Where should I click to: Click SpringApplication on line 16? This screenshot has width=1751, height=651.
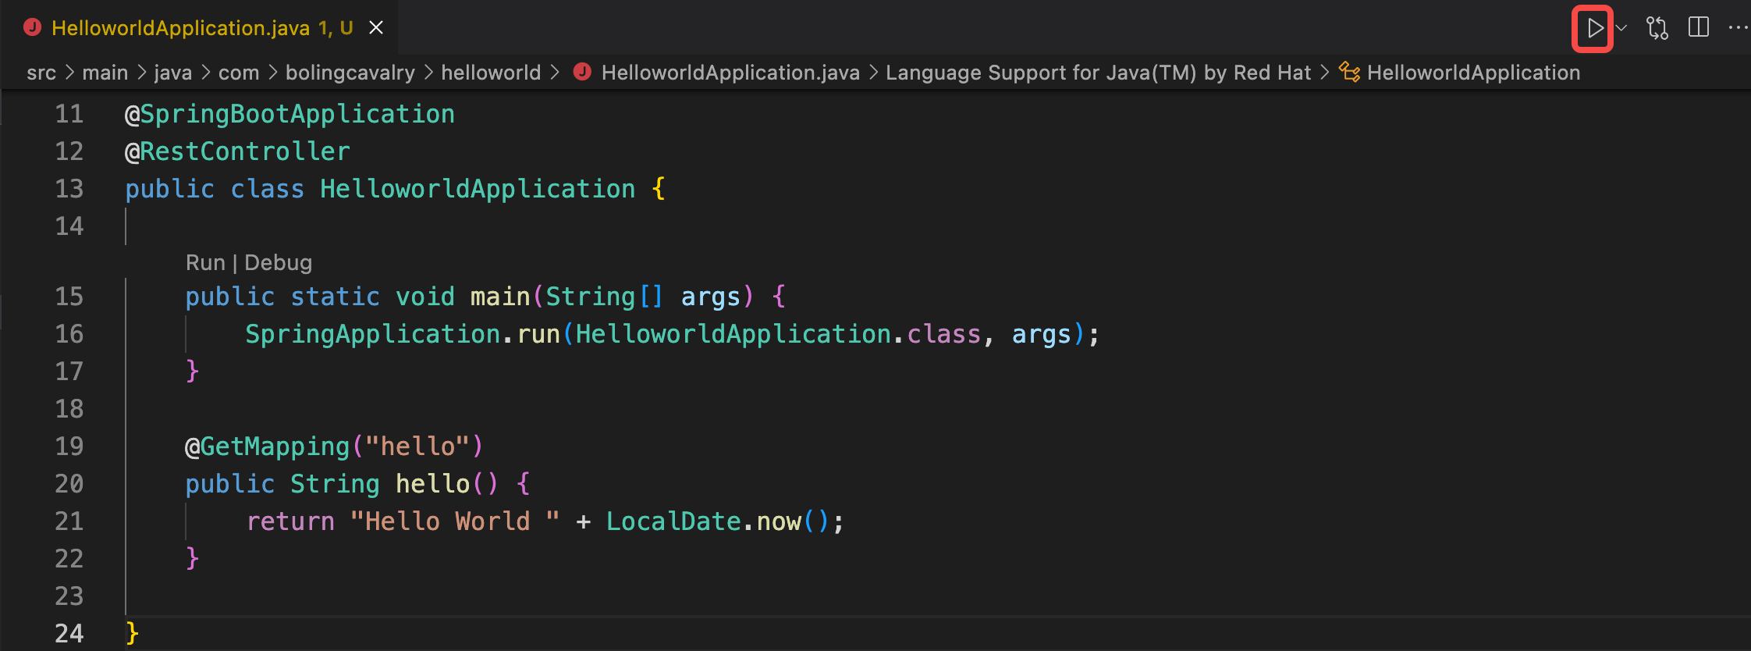[373, 334]
